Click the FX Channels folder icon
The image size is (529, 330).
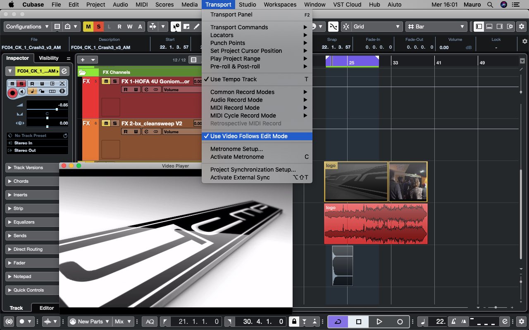82,72
